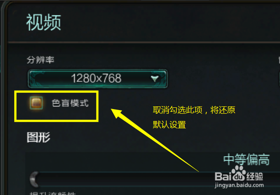
Task: Click the 提升流畅性 label under the slider
Action: [53, 194]
